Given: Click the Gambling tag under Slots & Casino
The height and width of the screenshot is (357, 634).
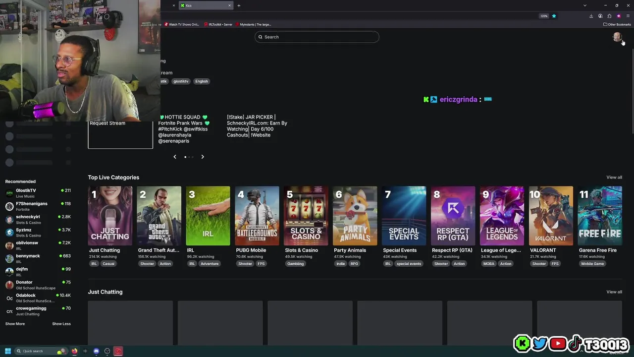Looking at the screenshot, I should click(296, 264).
